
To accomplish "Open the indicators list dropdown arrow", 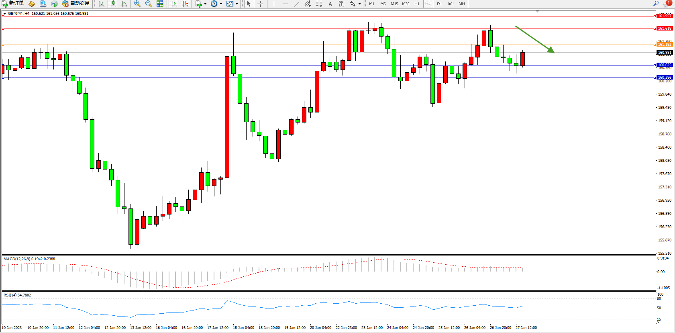I will pos(206,4).
